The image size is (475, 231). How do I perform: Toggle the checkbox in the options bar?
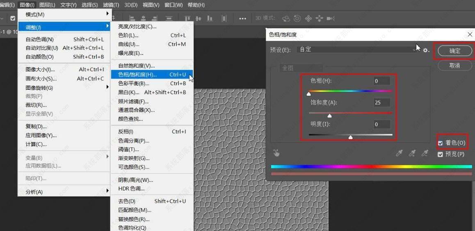pyautogui.click(x=13, y=18)
